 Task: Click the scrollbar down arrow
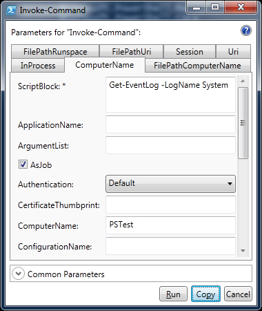click(x=243, y=251)
